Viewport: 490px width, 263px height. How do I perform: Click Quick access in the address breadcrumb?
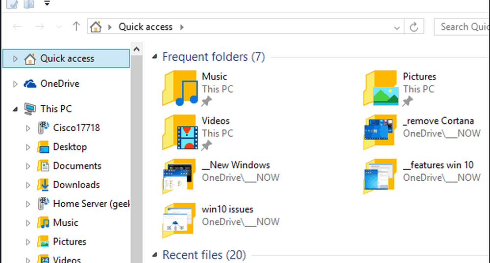coord(146,27)
